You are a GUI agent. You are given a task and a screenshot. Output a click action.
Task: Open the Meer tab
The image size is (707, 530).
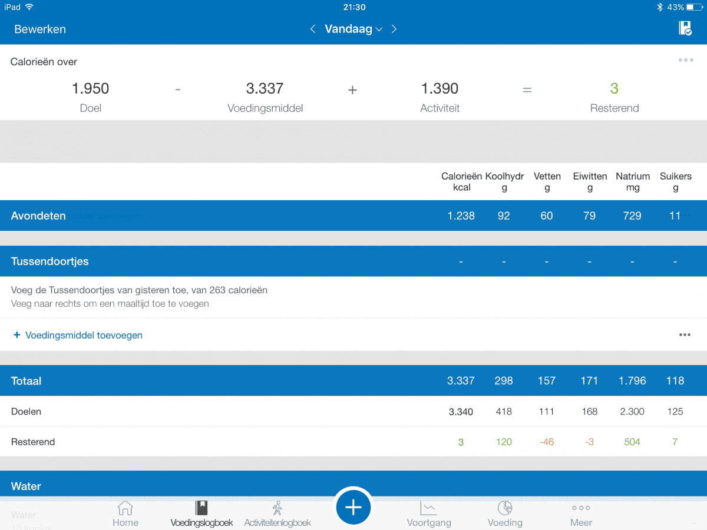click(x=581, y=514)
